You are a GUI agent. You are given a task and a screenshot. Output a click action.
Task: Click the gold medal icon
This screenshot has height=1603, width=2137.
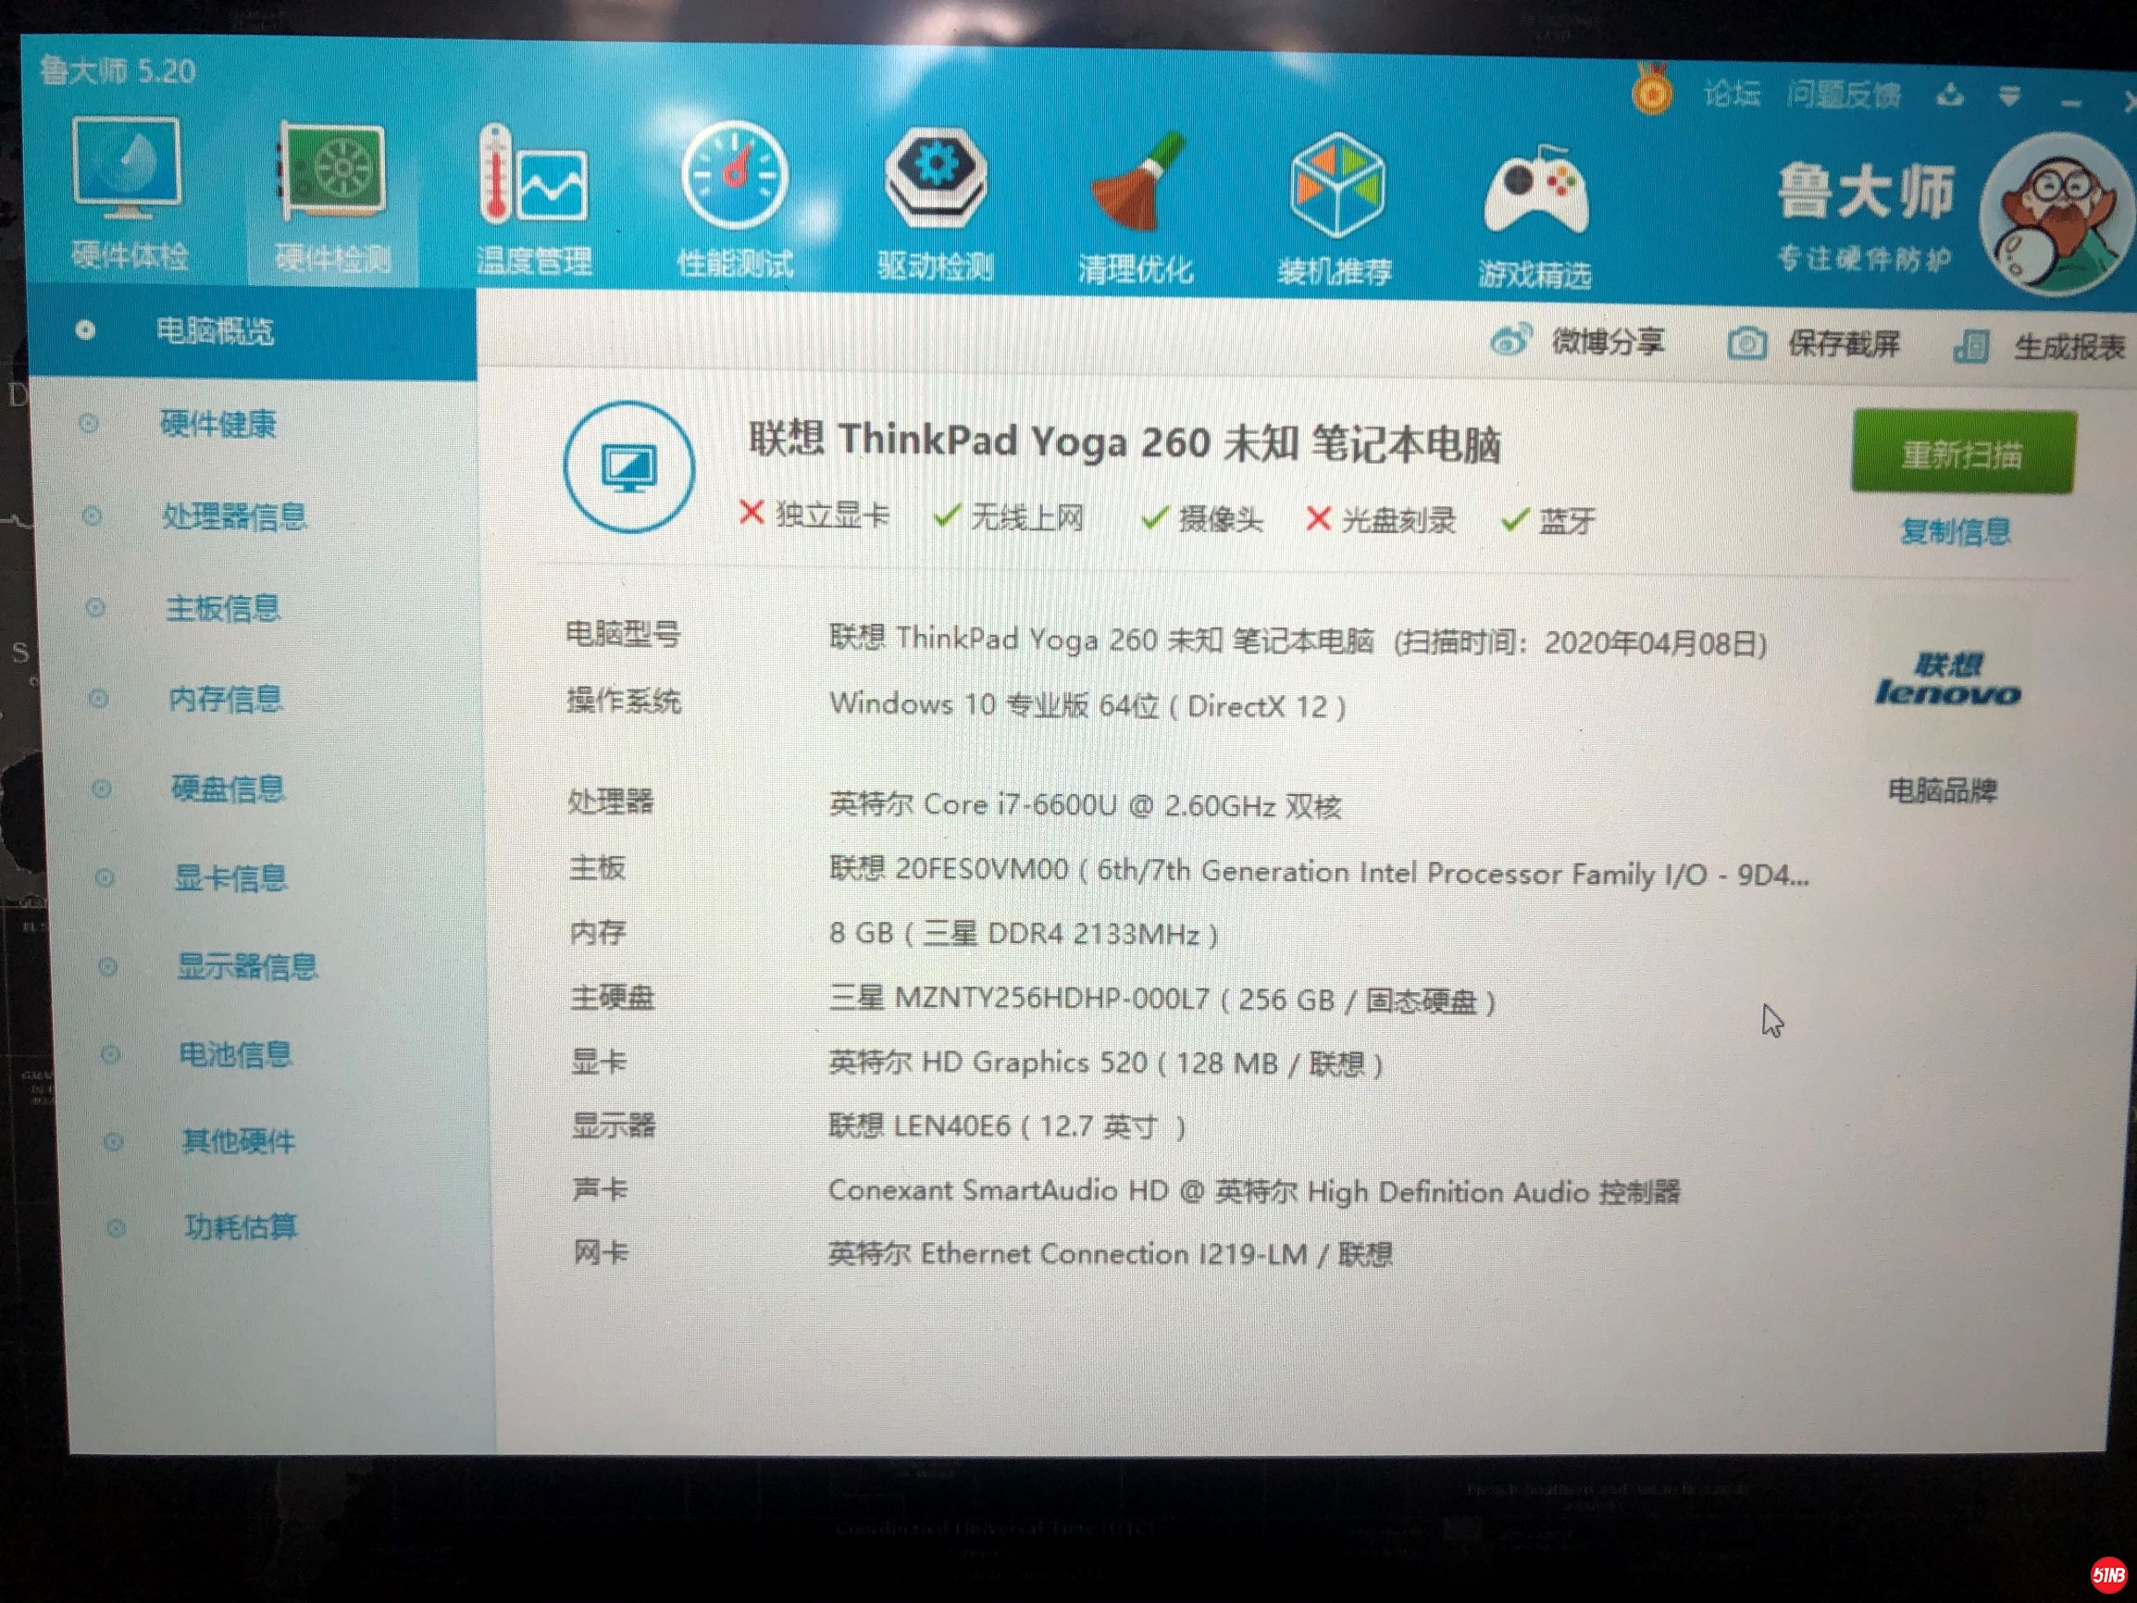pyautogui.click(x=1652, y=92)
